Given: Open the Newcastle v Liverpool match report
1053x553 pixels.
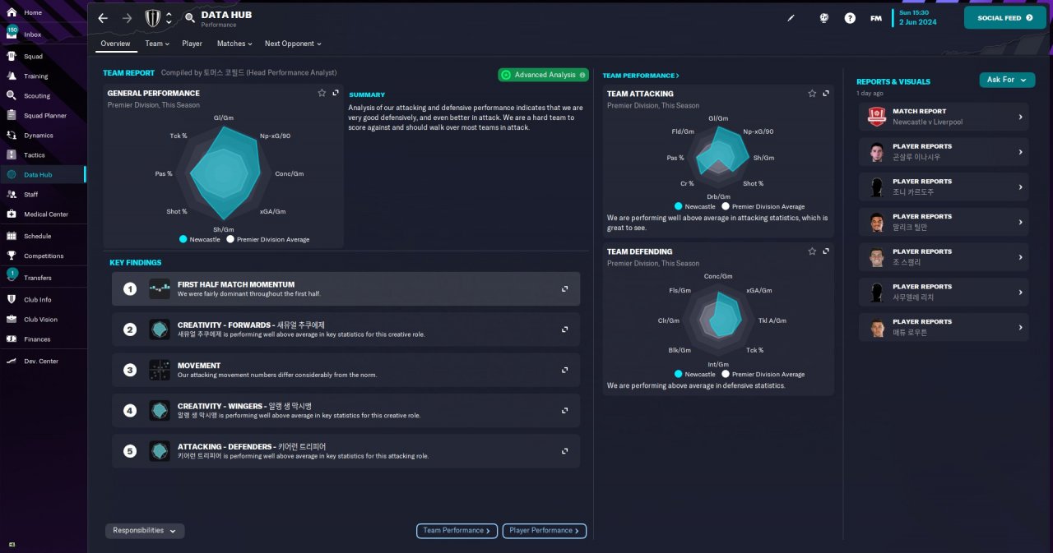Looking at the screenshot, I should point(944,117).
